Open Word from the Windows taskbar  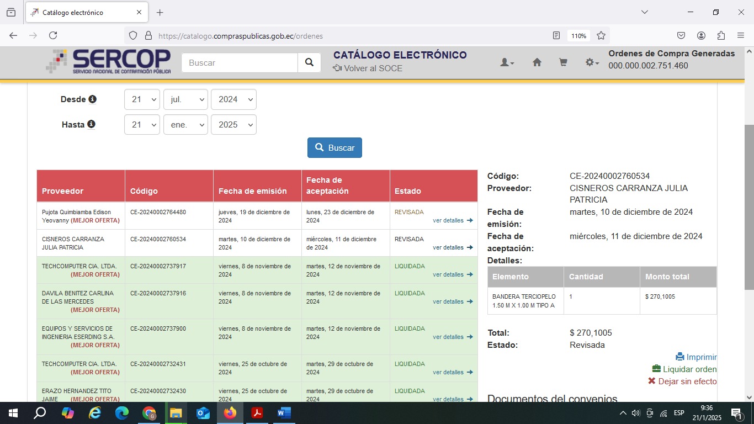coord(284,413)
